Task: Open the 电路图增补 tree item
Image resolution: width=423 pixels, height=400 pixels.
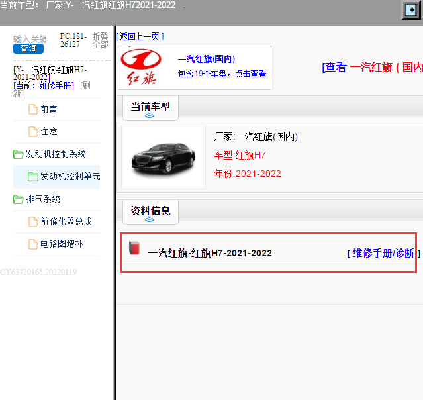Action: click(x=62, y=244)
